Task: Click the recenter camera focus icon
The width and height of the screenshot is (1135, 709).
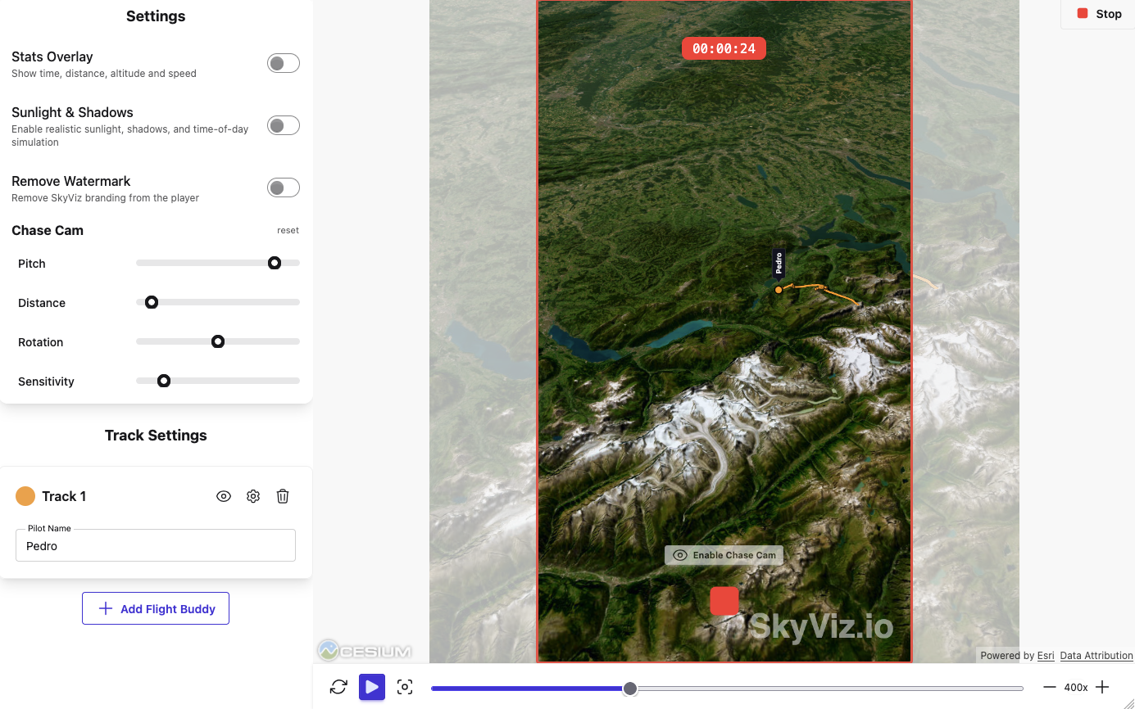Action: coord(405,687)
